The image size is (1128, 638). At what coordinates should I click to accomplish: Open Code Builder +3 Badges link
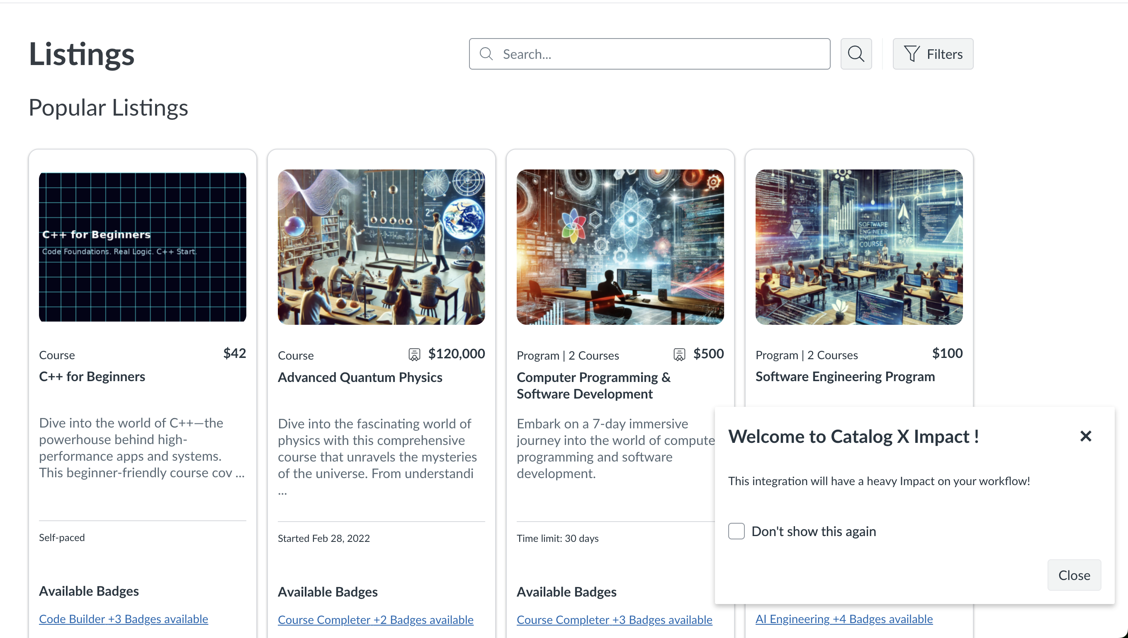(x=124, y=619)
